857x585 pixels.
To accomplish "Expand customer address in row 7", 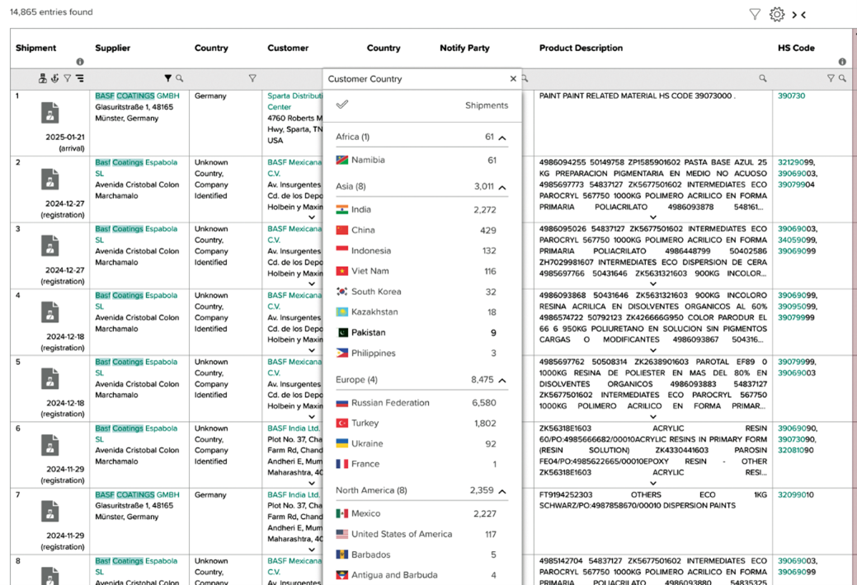I will (x=312, y=550).
